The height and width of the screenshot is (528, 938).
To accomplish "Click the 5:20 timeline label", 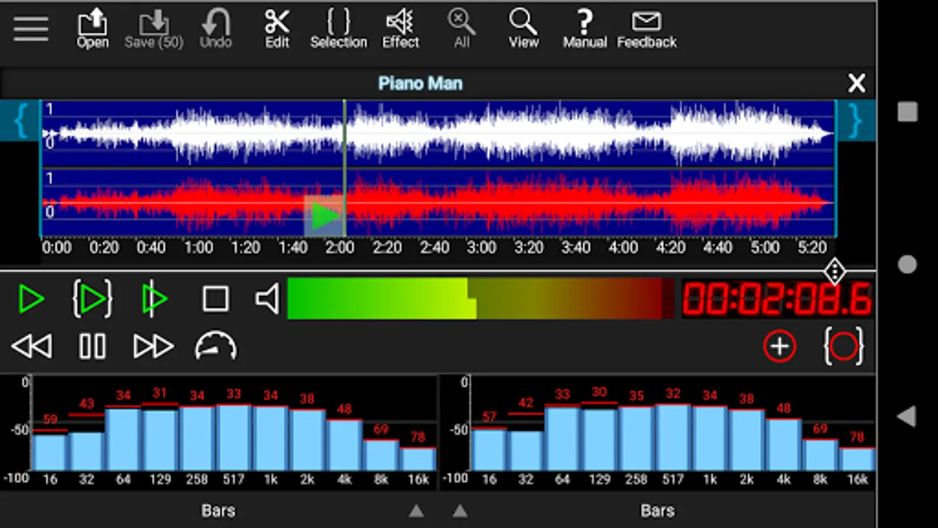I will [812, 248].
